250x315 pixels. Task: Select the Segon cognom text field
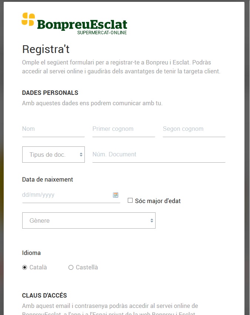point(194,129)
